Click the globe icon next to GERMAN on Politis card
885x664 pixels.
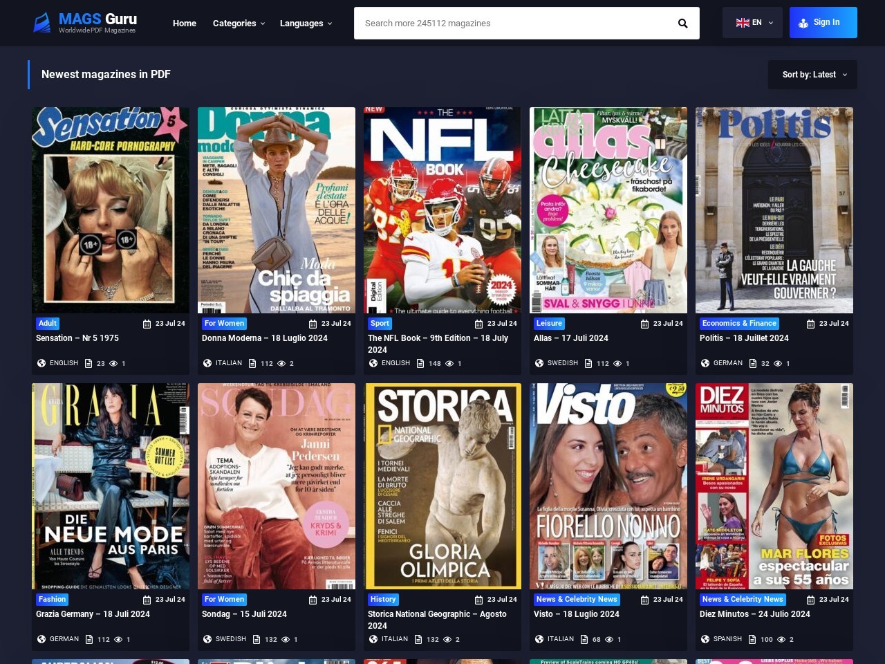click(705, 363)
